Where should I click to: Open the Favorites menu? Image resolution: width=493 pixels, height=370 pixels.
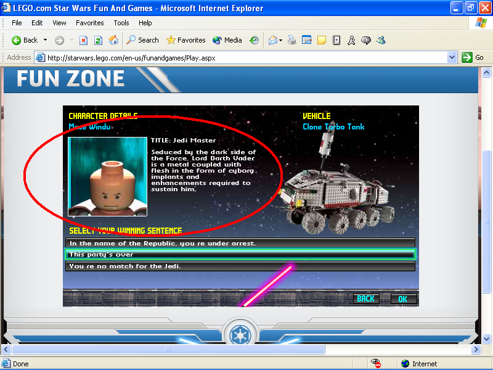tap(89, 23)
